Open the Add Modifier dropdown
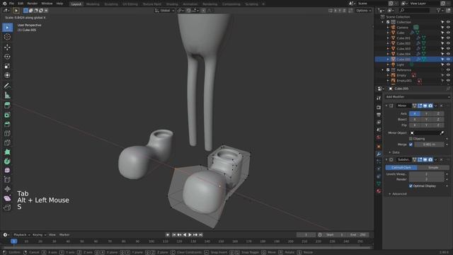Screen dimensions: 453x255 click(x=418, y=97)
